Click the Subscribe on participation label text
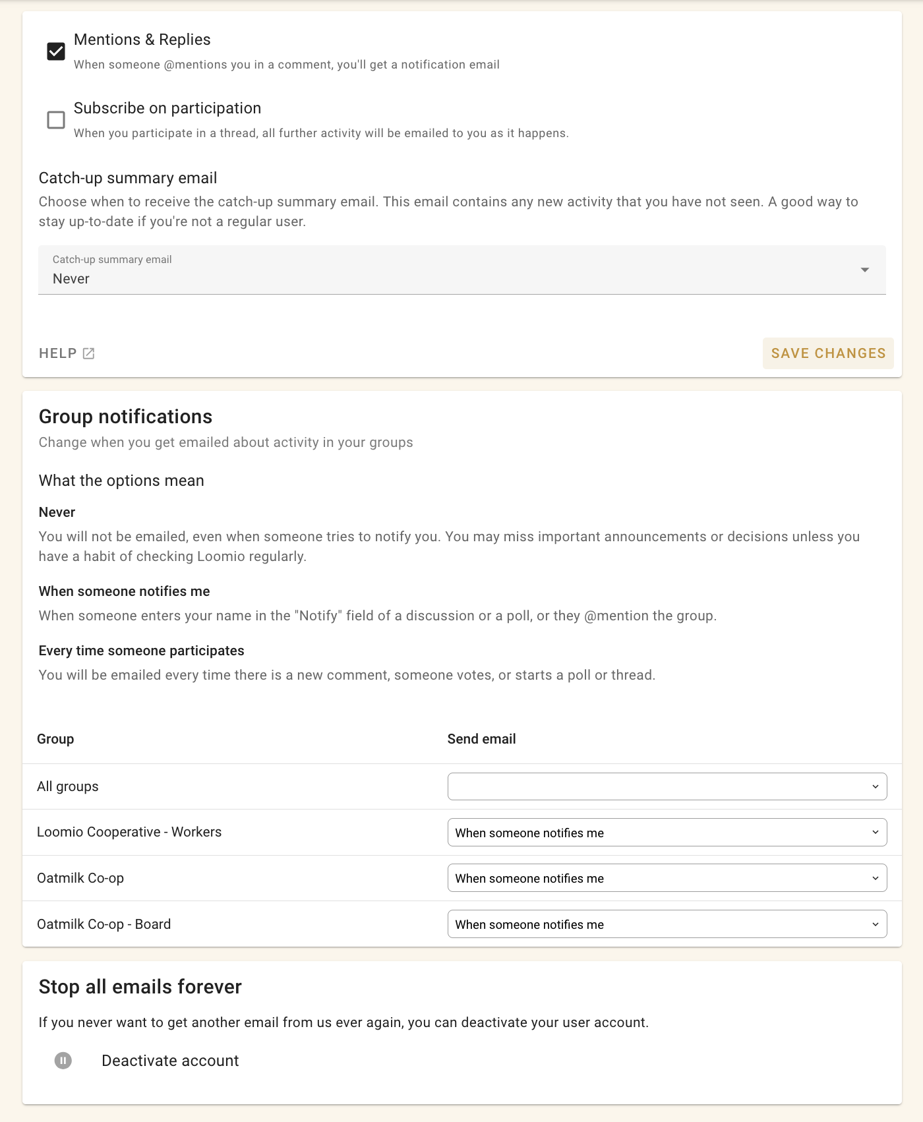The height and width of the screenshot is (1122, 923). click(167, 108)
